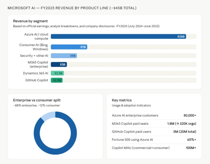The width and height of the screenshot is (210, 164).
Task: Select the Copilot MAU metric row
Action: (x=154, y=148)
